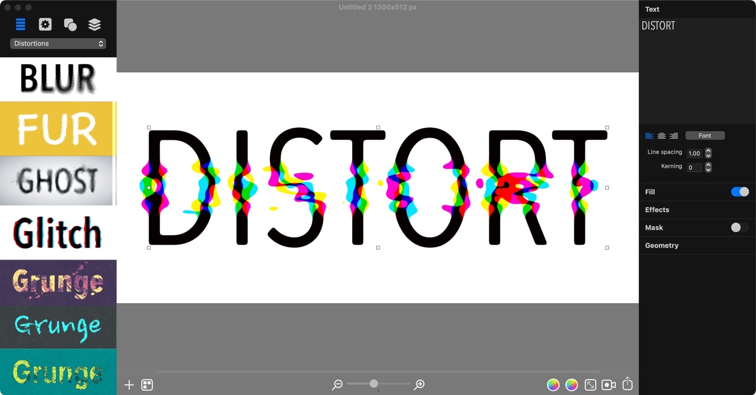Click the share export icon
The height and width of the screenshot is (395, 756).
click(x=627, y=384)
